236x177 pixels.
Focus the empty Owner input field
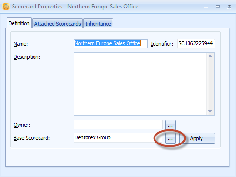point(118,124)
